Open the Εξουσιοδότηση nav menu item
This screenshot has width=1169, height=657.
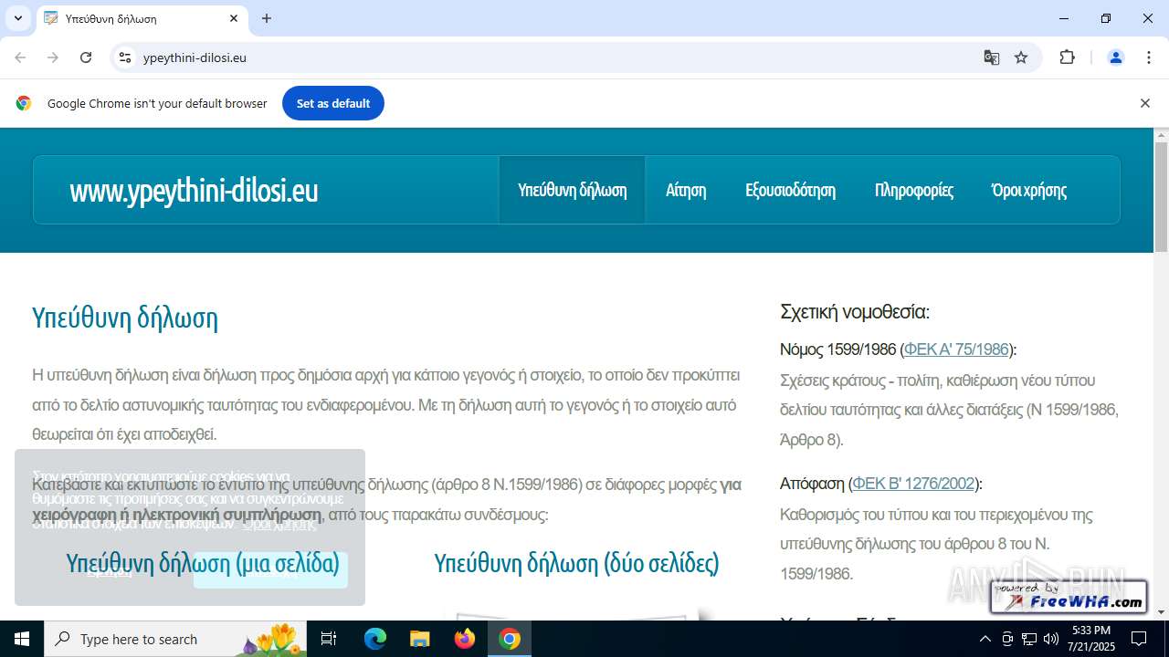point(790,190)
